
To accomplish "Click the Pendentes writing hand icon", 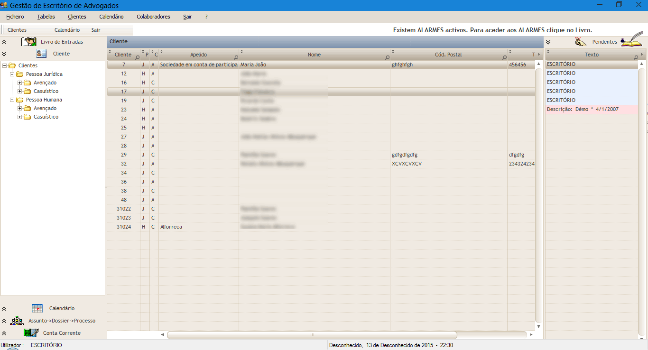I will (x=580, y=42).
